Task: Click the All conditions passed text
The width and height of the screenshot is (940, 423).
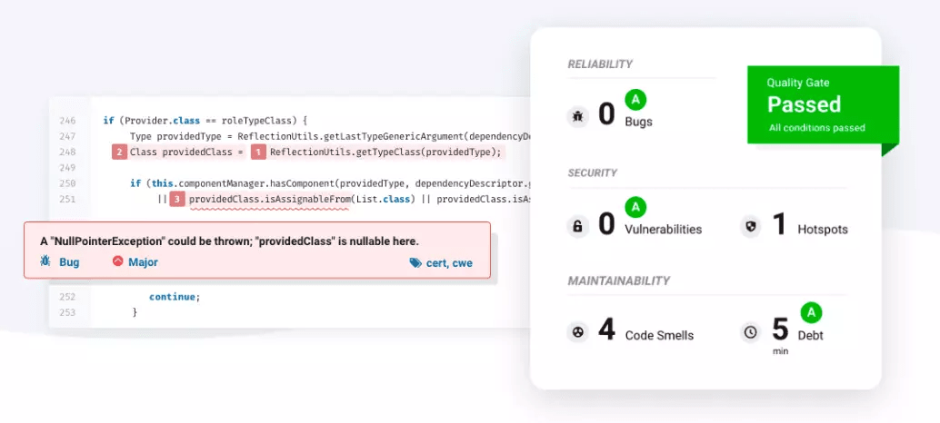Action: 817,127
